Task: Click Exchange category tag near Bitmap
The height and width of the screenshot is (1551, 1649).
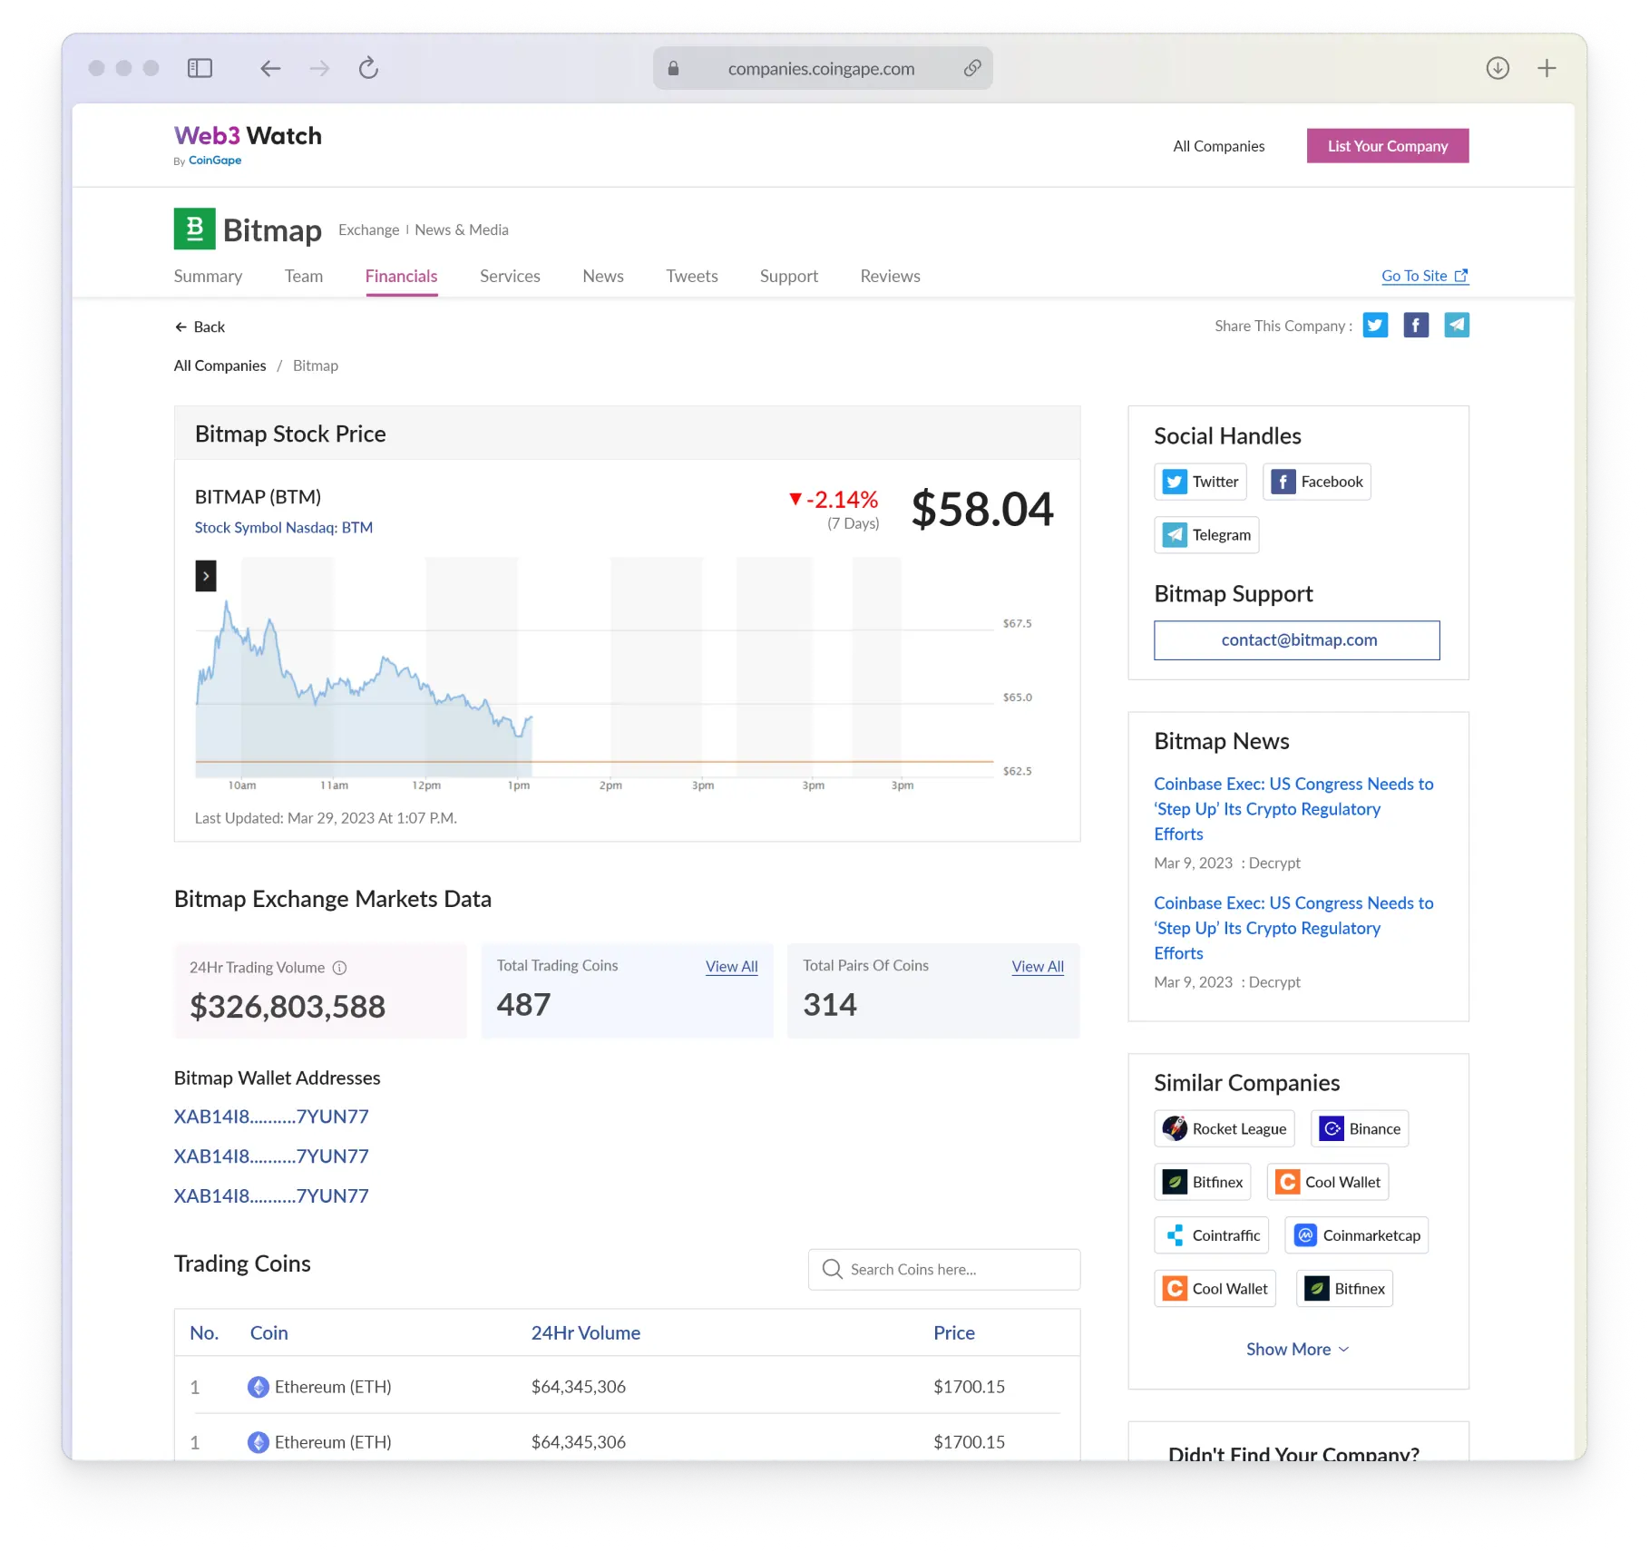Action: pyautogui.click(x=369, y=230)
